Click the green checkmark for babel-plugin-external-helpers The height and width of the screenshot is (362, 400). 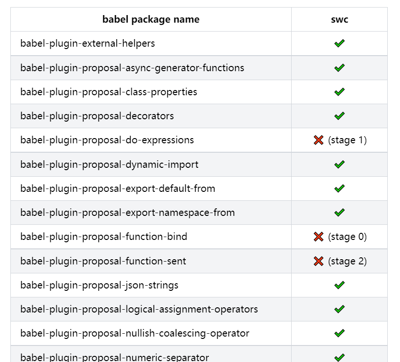[339, 43]
